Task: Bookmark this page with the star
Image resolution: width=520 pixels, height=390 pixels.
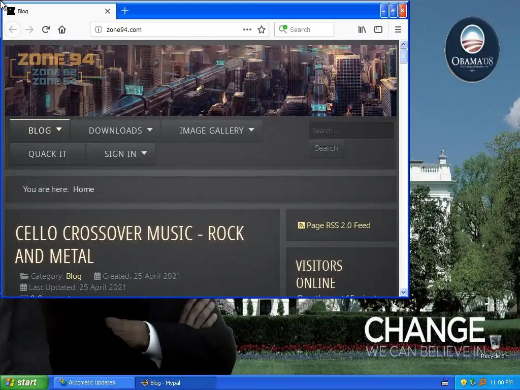Action: [262, 29]
